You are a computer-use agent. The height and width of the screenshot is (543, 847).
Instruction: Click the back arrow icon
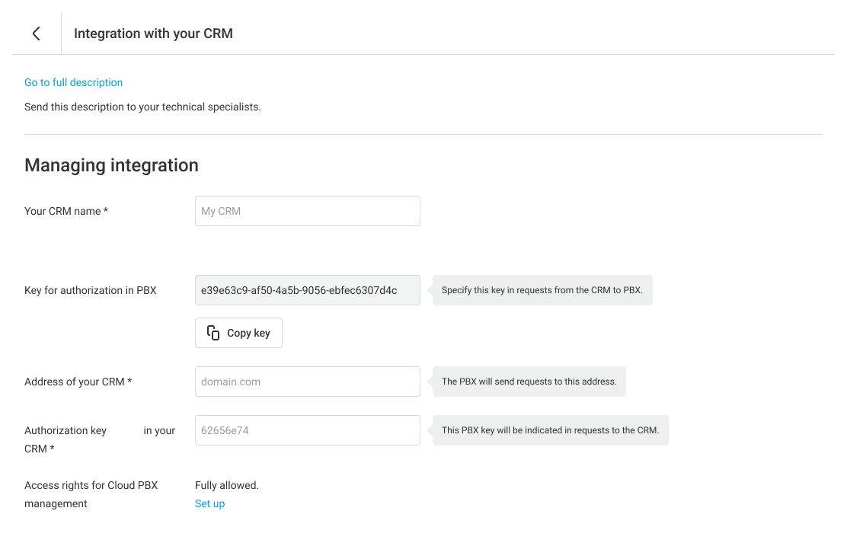click(36, 34)
